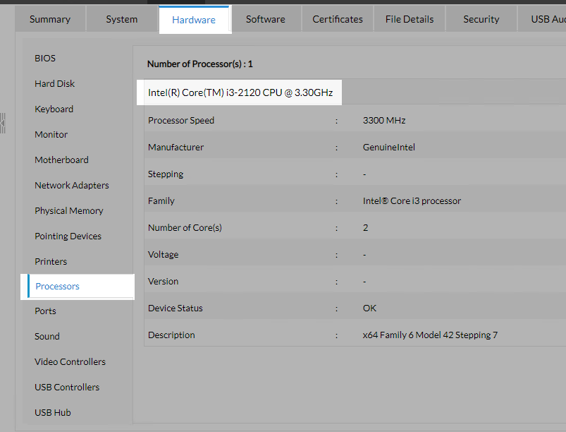Open the Monitor section
This screenshot has height=432, width=566.
tap(51, 135)
